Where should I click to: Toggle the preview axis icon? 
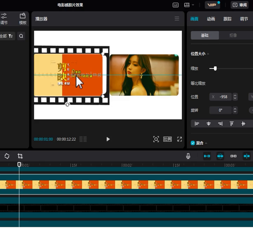(247, 156)
